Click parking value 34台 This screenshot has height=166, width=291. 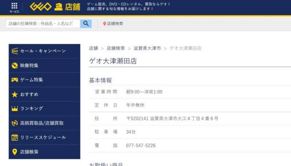(131, 132)
